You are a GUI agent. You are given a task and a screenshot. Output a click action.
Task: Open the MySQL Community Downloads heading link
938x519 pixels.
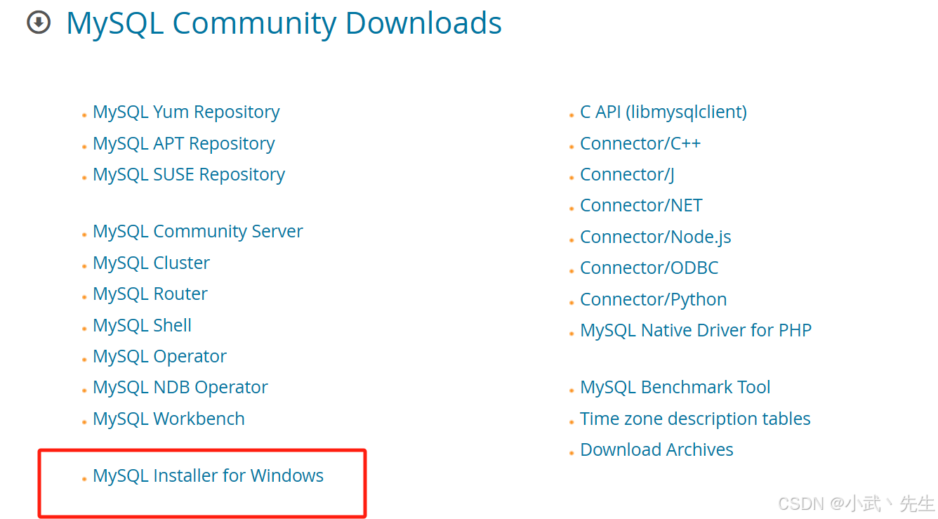point(284,23)
